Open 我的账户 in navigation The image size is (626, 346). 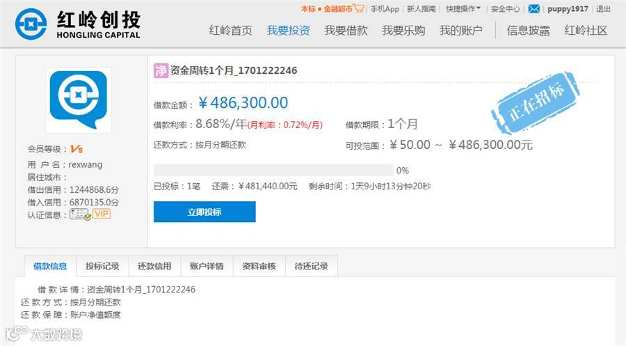click(x=460, y=31)
